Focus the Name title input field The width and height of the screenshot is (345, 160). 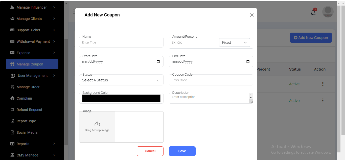pyautogui.click(x=121, y=42)
